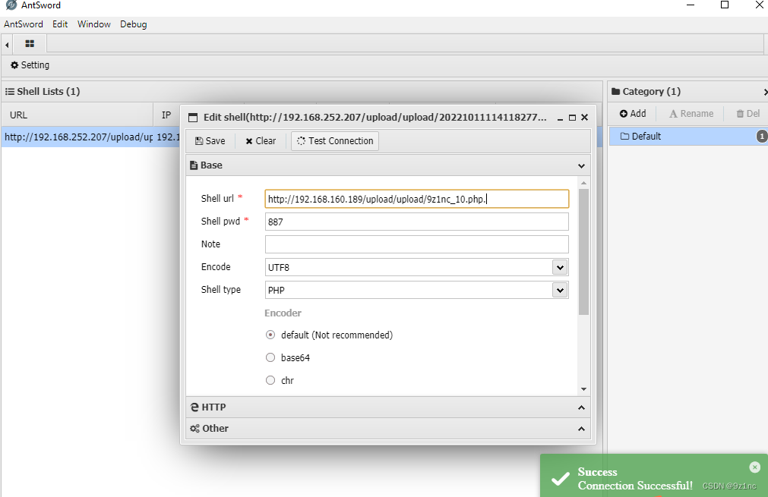This screenshot has width=768, height=497.
Task: Minimize the Edit shell dialog
Action: [560, 118]
